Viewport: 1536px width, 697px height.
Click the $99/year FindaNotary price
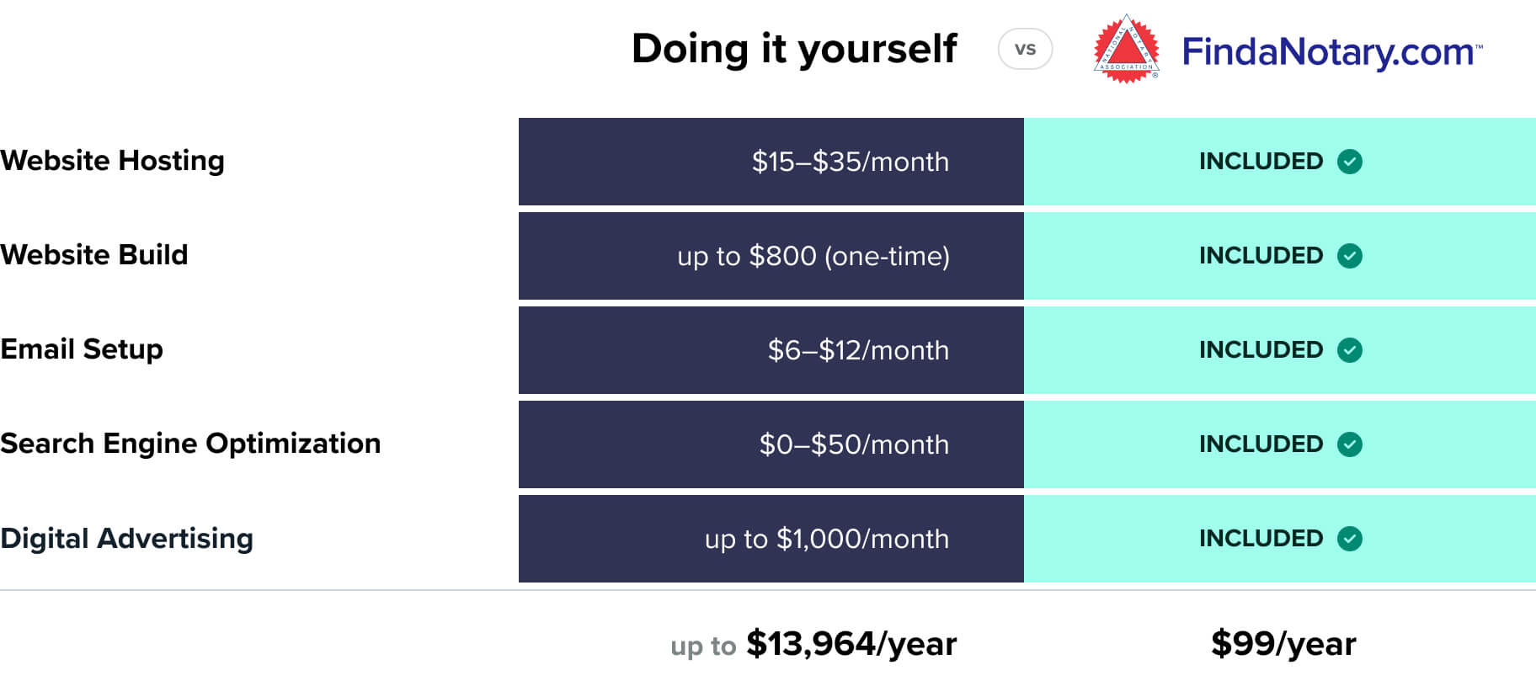(1283, 644)
